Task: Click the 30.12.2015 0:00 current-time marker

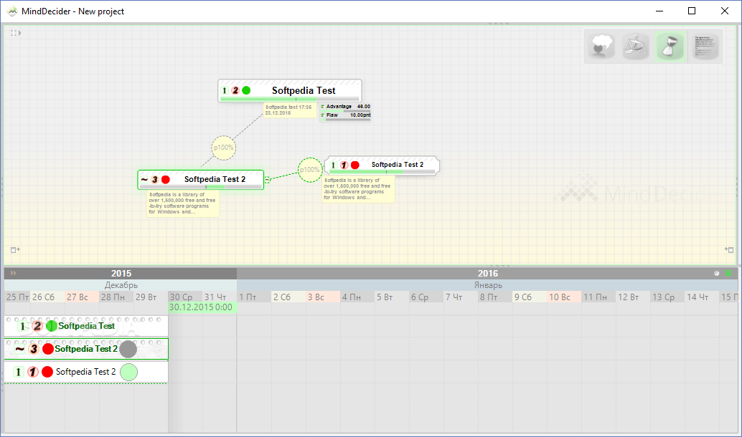Action: (202, 307)
